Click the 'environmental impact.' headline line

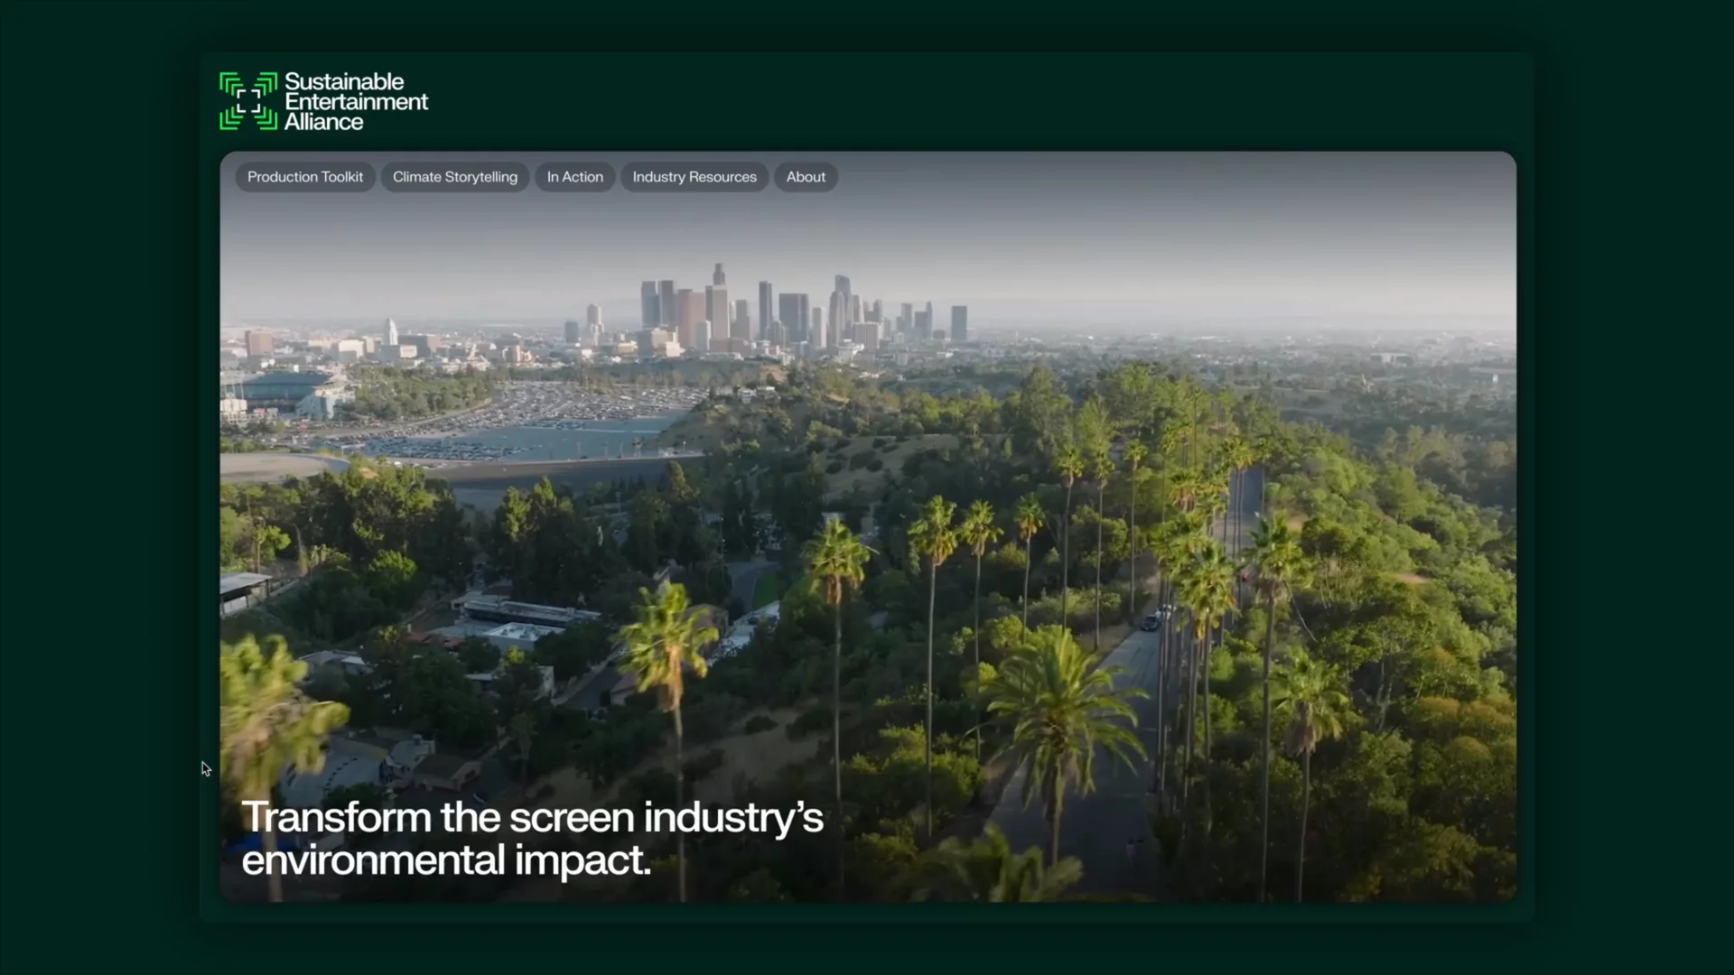[445, 860]
